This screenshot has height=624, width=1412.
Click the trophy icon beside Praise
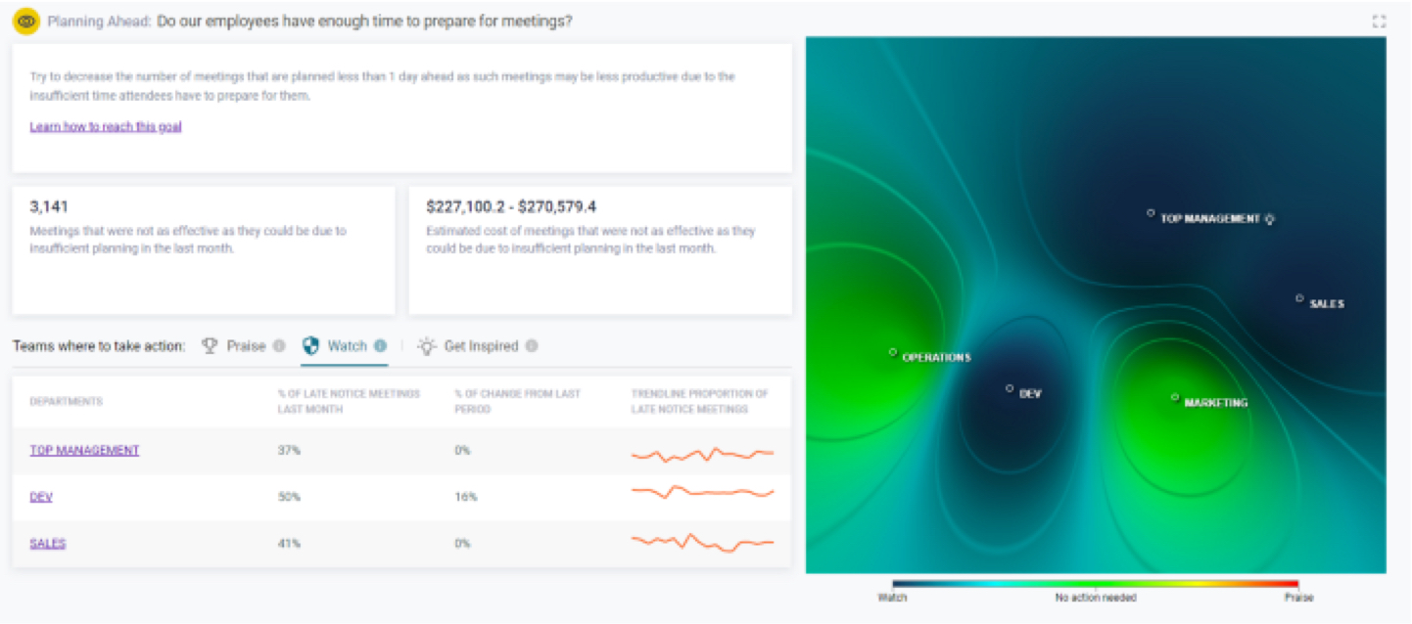(x=210, y=345)
